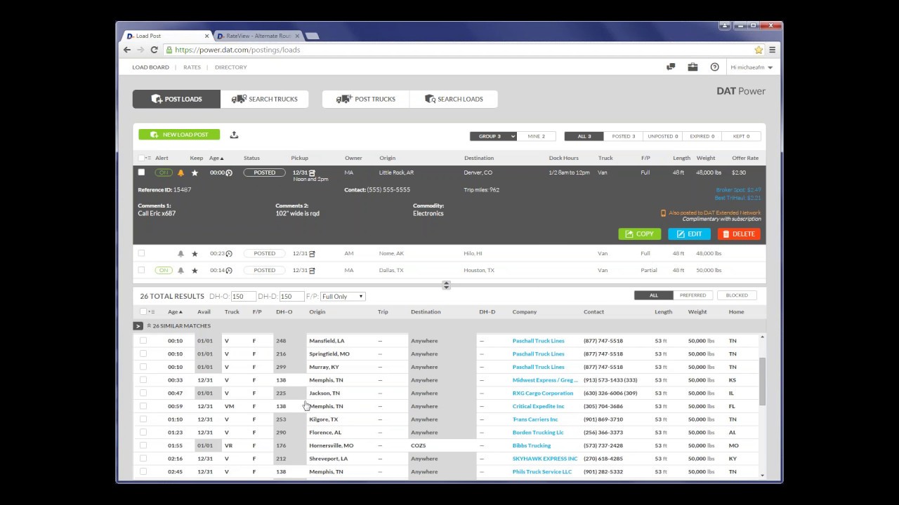Open the Rates menu item
This screenshot has height=505, width=899.
pos(192,67)
